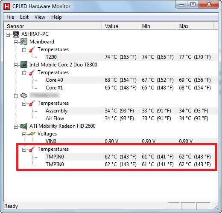222x213 pixels.
Task: Select Intel Mobile Core 2 Duo T8300
Action: coord(63,65)
